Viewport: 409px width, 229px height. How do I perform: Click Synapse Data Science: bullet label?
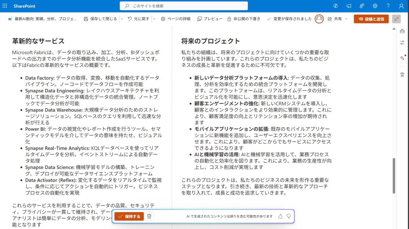(x=50, y=168)
